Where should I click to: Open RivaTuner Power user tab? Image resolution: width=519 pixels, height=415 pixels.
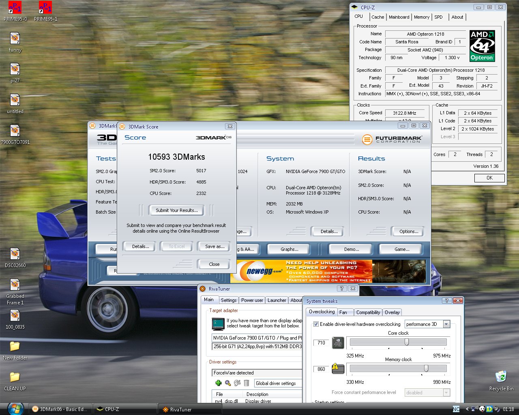coord(252,300)
